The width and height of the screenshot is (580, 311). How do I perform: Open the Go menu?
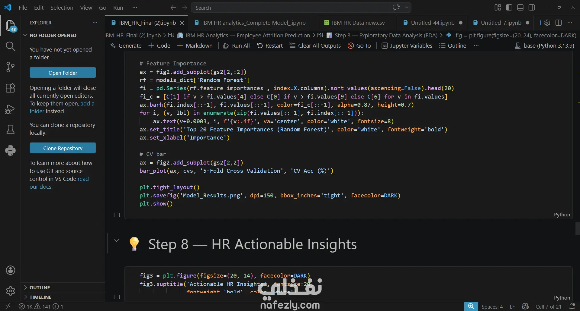103,8
